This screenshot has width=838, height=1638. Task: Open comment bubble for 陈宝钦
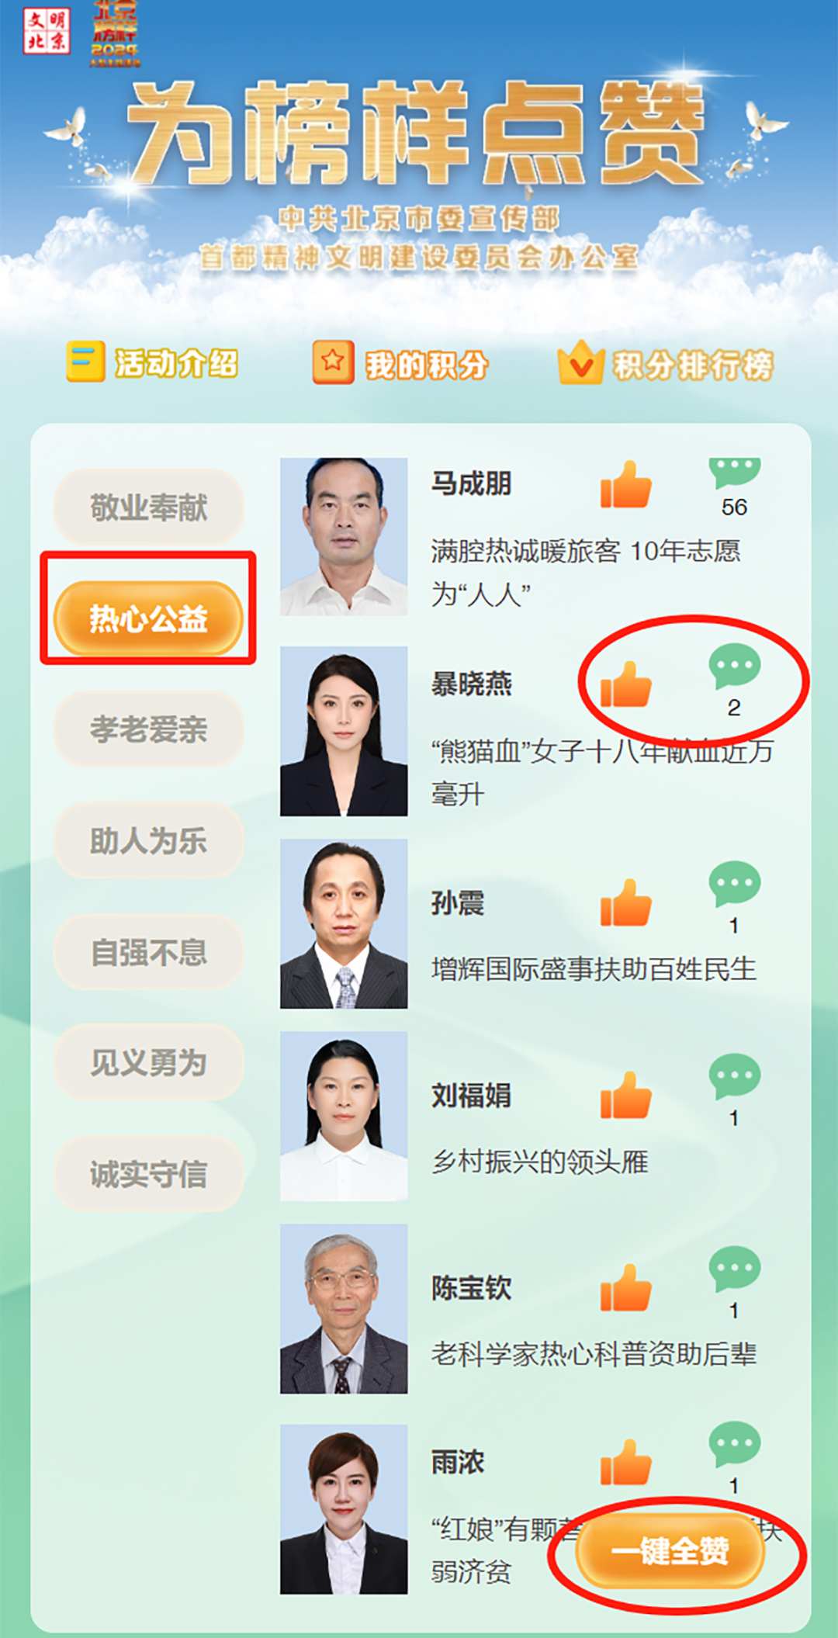coord(734,1269)
